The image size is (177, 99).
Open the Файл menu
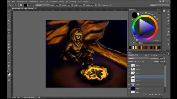14,2
